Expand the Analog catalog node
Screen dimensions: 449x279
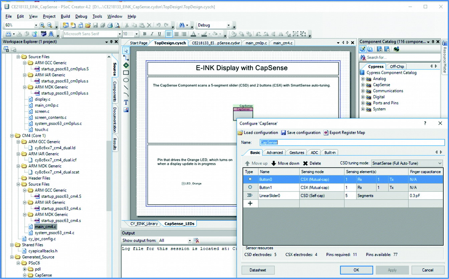[x=363, y=79]
